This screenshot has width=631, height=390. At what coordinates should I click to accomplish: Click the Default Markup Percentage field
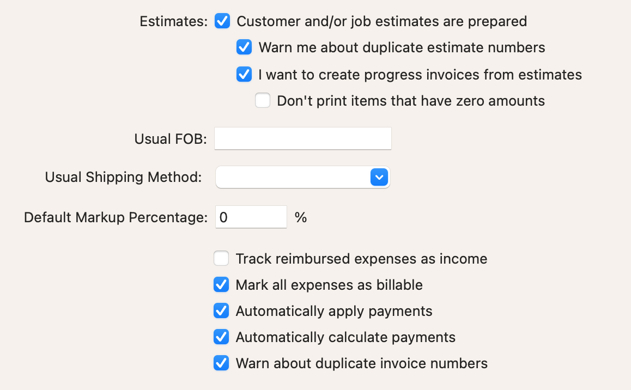(x=251, y=217)
